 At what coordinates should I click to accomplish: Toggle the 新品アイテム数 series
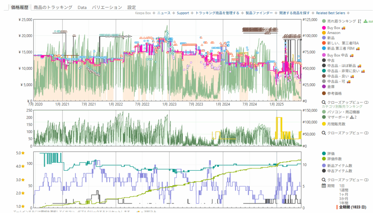point(337,165)
